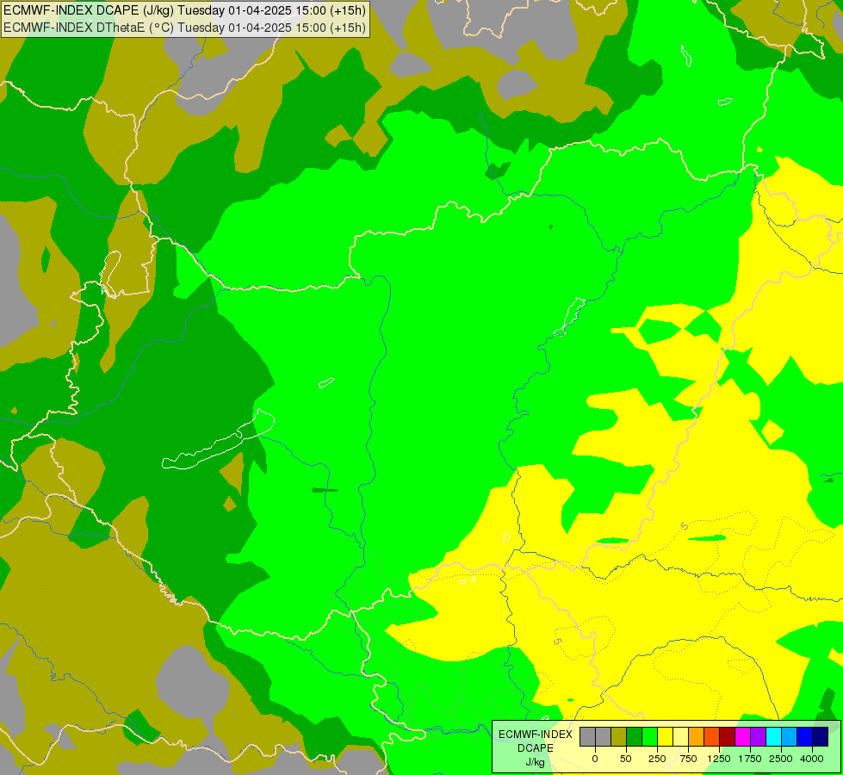Click the purple legend swatch
Image resolution: width=843 pixels, height=775 pixels.
click(x=758, y=737)
